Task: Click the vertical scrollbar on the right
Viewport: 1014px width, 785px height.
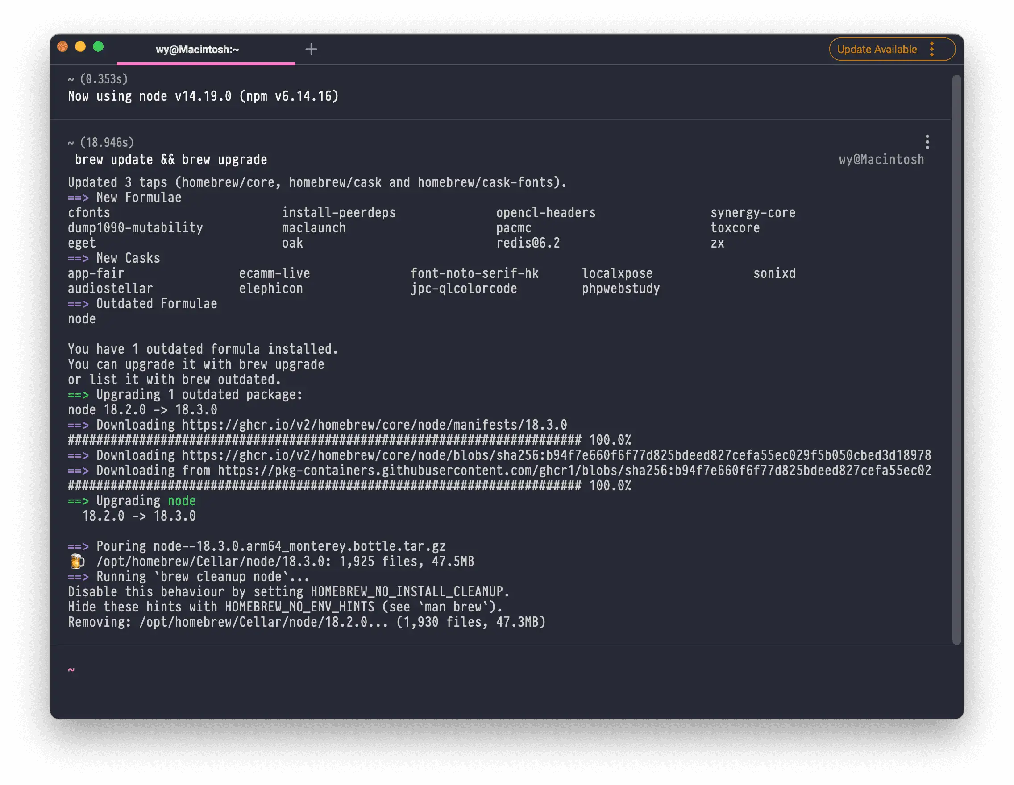Action: click(x=956, y=359)
